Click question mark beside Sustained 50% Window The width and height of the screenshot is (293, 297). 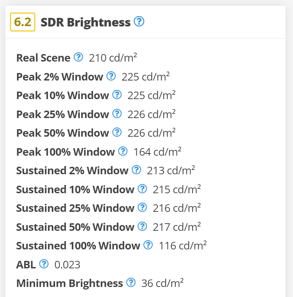click(x=142, y=227)
